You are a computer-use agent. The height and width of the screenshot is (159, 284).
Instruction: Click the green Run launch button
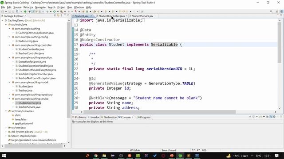(54, 11)
